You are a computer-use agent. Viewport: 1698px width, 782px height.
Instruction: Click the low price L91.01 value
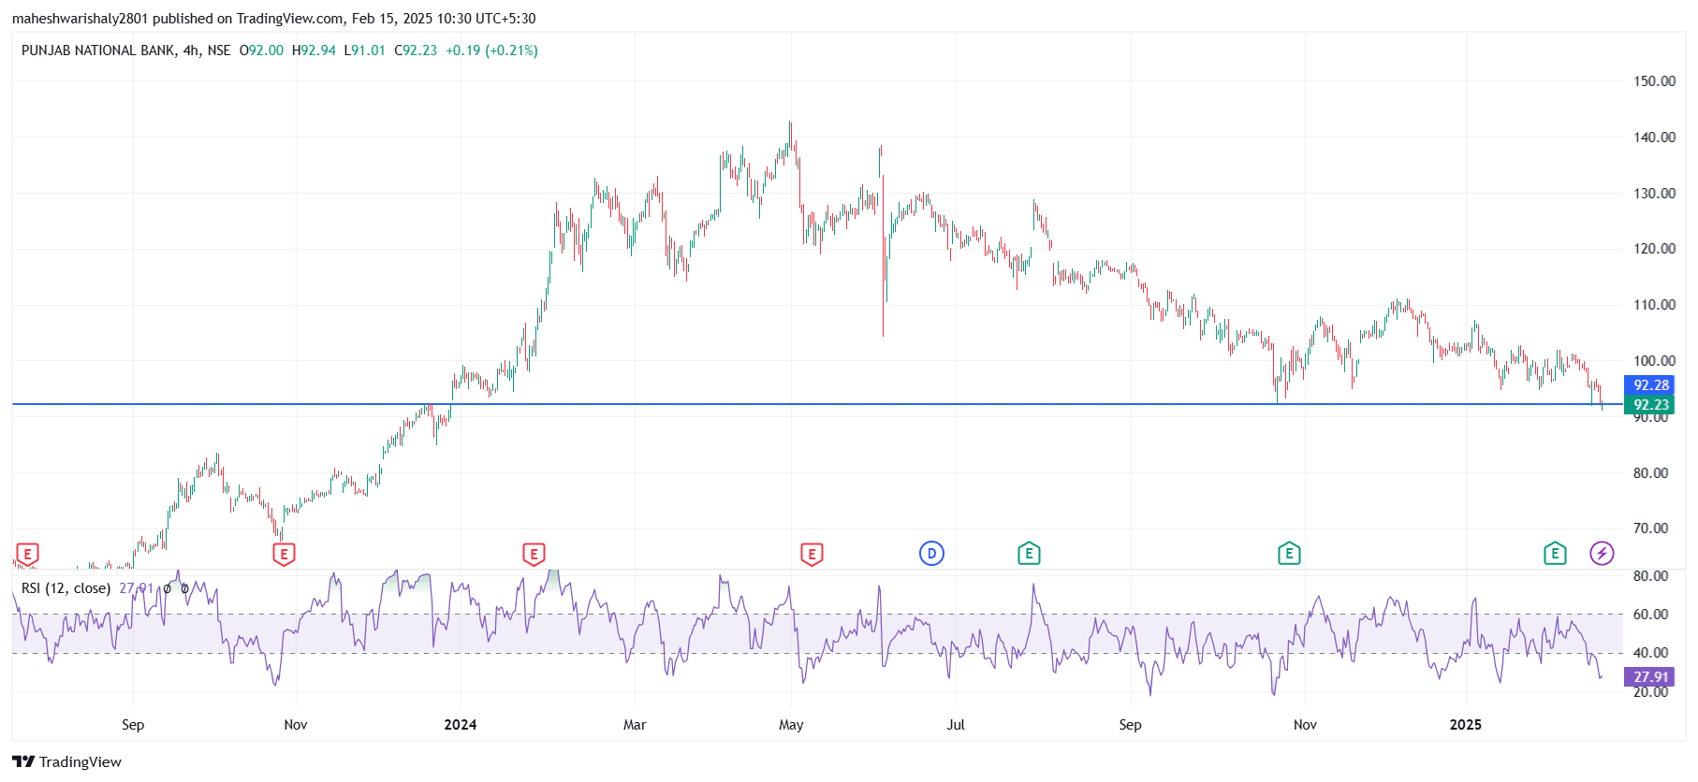[365, 51]
